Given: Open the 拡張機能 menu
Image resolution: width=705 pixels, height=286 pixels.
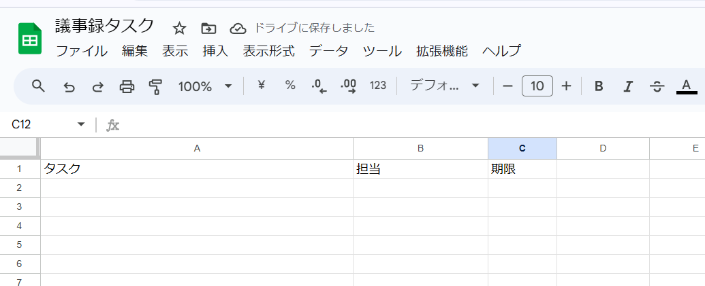Looking at the screenshot, I should pyautogui.click(x=442, y=51).
